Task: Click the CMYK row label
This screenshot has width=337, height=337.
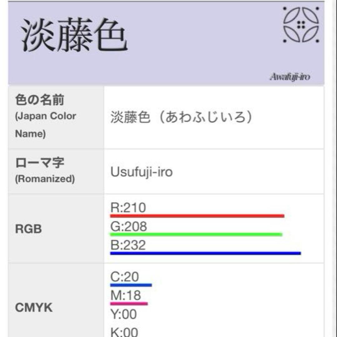Action: (34, 308)
